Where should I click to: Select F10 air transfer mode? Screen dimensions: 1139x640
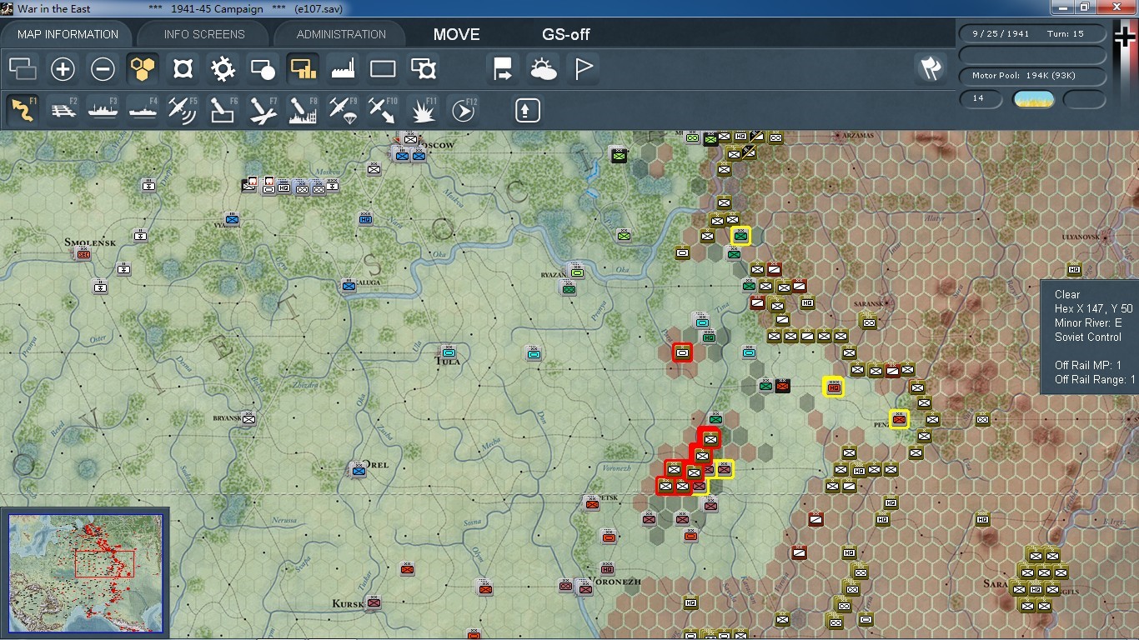[x=383, y=110]
